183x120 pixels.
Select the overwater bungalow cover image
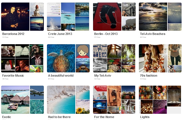[15, 100]
